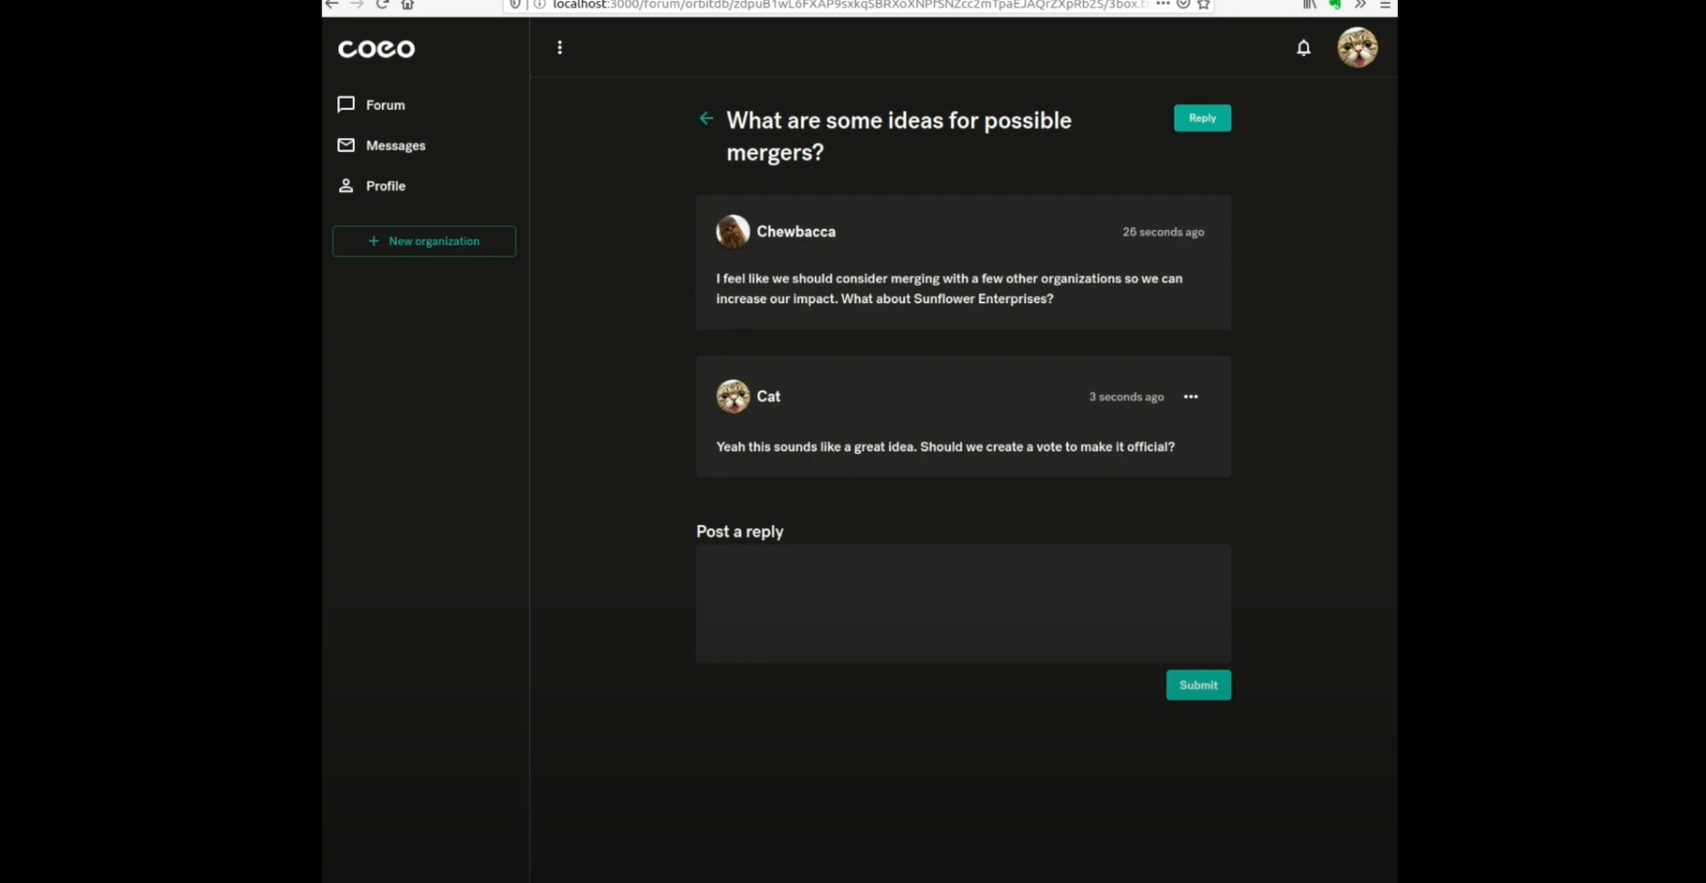The image size is (1706, 883).
Task: Click the '3 seconds ago' timestamp
Action: [x=1126, y=397]
